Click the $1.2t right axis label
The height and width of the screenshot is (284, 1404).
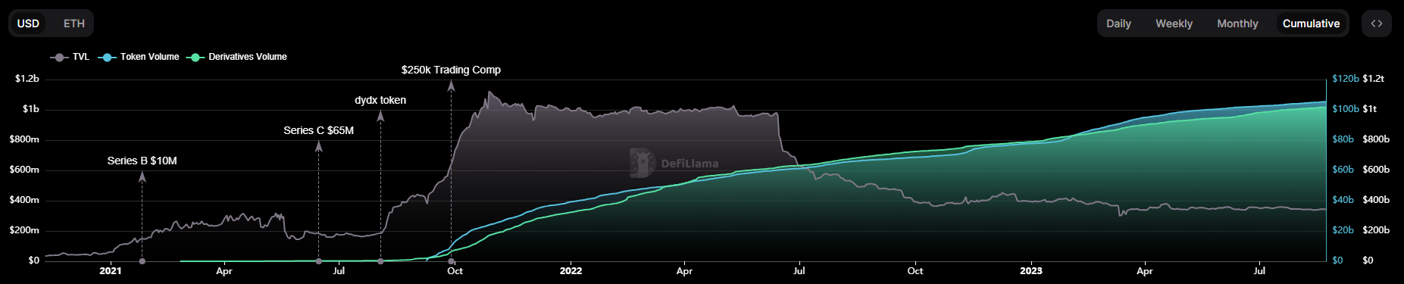1373,79
